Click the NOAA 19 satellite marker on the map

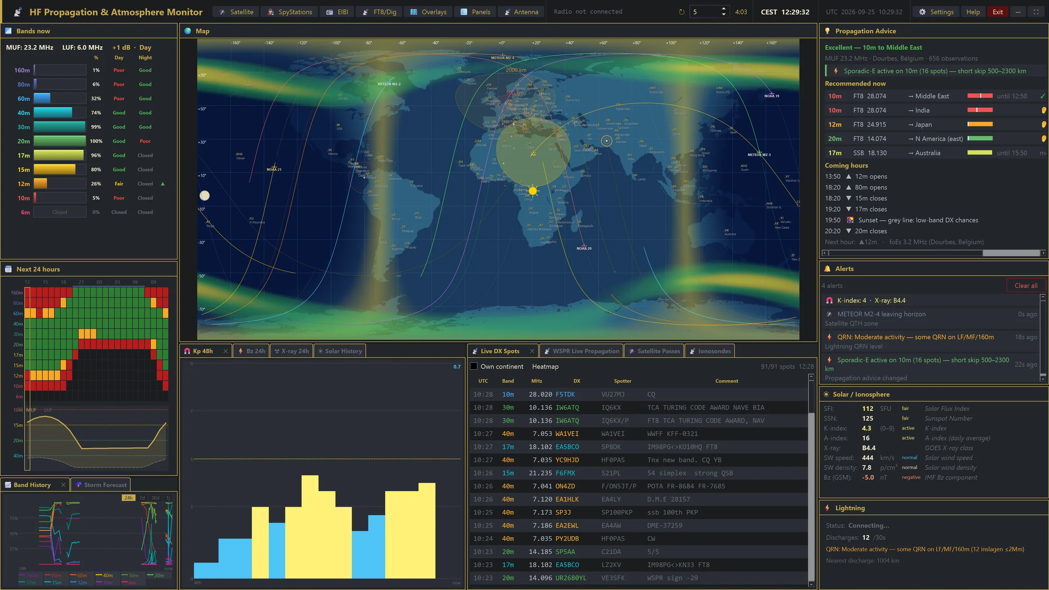(772, 94)
